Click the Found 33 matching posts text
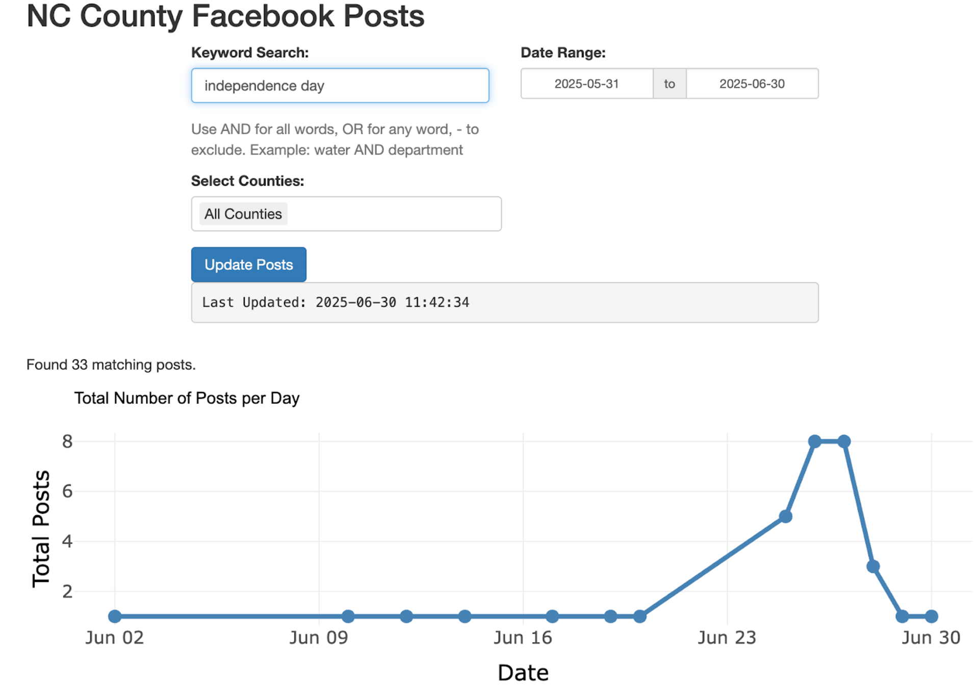 tap(111, 365)
